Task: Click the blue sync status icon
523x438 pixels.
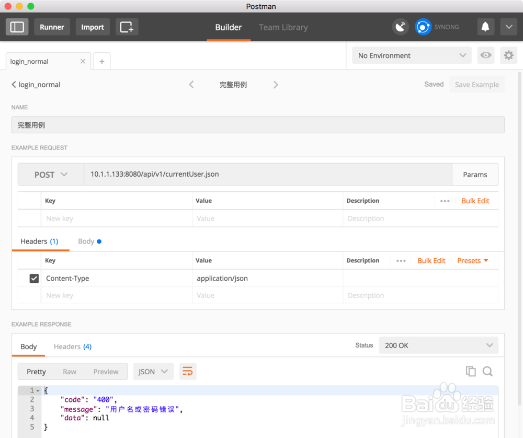Action: coord(423,27)
